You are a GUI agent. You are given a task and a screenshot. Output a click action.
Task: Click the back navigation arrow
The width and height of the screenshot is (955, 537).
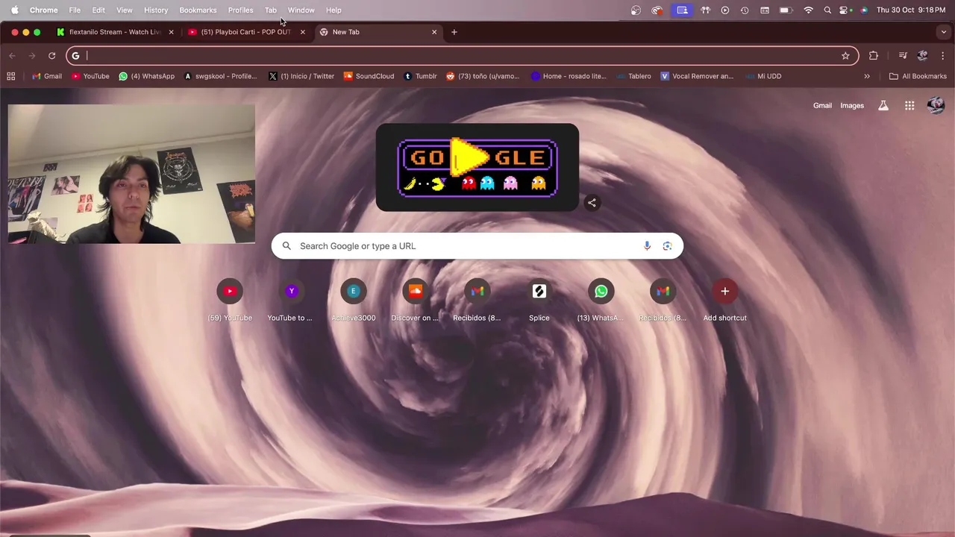pos(12,55)
